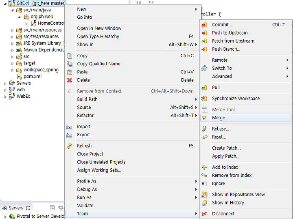Viewport: 293px width, 219px height.
Task: Collapse the GitEx4 project node
Action: click(5, 4)
